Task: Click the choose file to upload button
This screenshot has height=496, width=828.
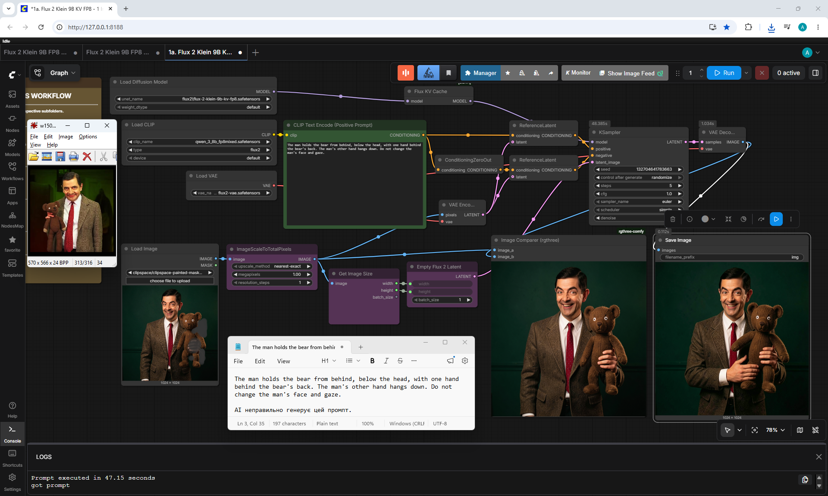Action: 170,281
